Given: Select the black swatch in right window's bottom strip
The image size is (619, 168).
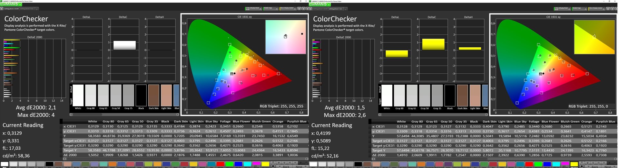Looking at the screenshot, I should point(358,164).
